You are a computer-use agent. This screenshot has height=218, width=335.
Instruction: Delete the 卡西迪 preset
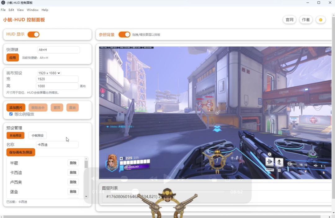[x=73, y=172]
